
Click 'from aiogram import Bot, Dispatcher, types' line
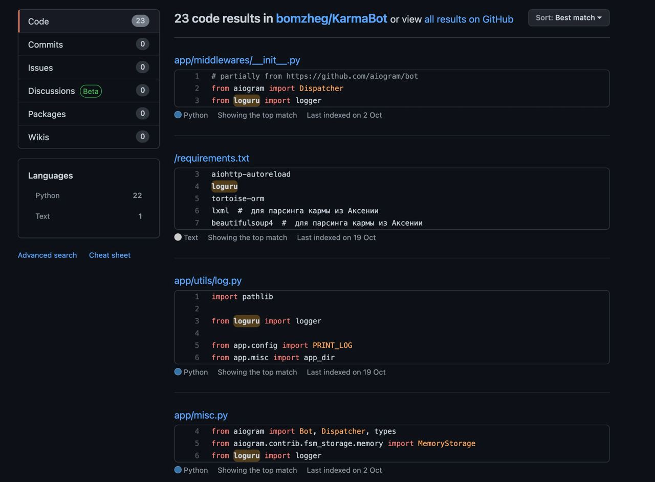[x=304, y=431]
